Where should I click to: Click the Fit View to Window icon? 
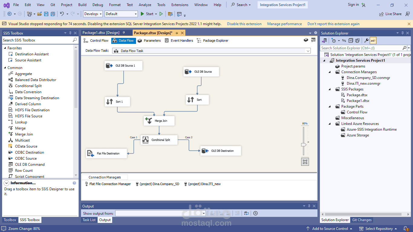[x=305, y=162]
